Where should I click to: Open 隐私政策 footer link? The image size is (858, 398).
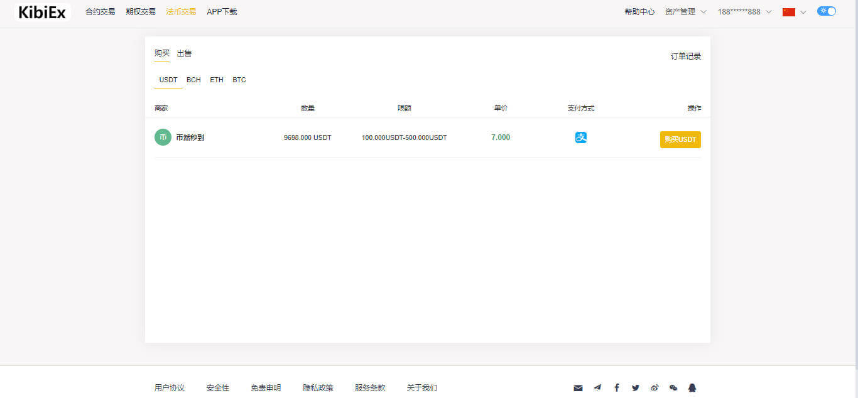click(318, 388)
